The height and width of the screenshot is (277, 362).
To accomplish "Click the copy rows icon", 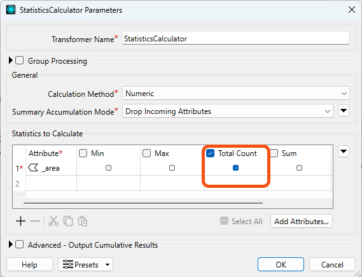I will [x=68, y=221].
